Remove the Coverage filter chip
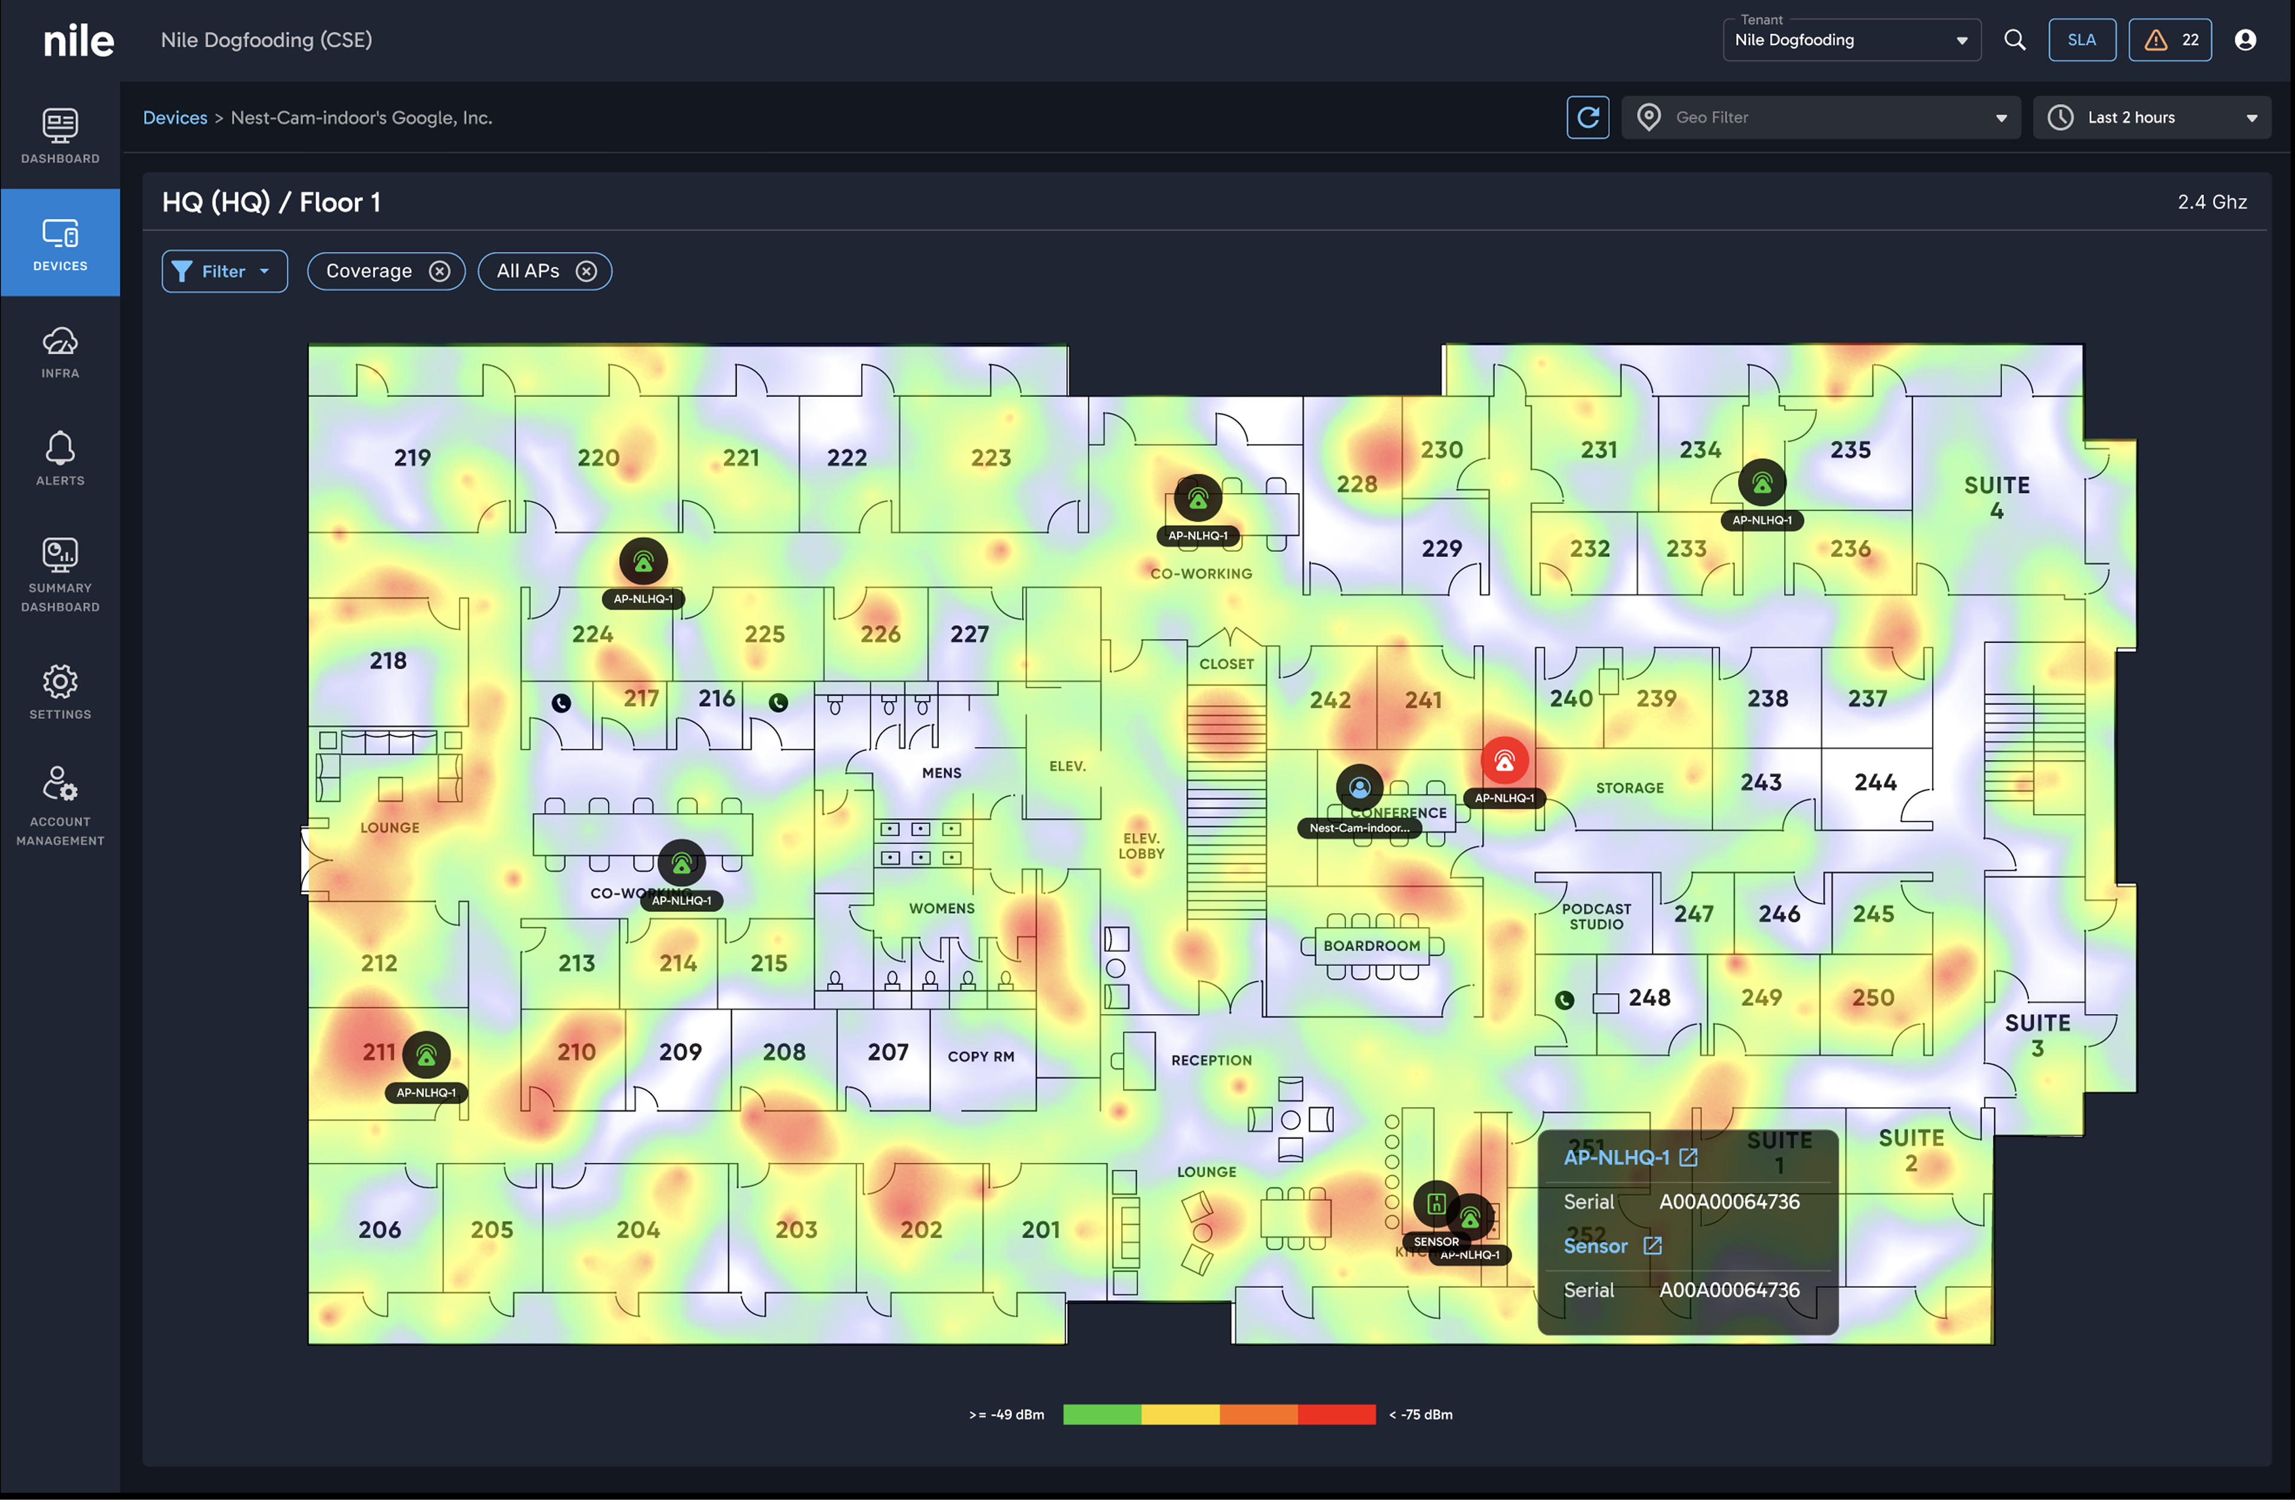The width and height of the screenshot is (2295, 1500). click(440, 272)
